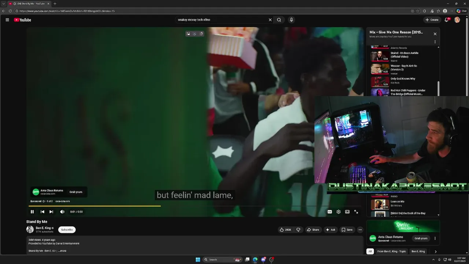Screen dimensions: 469x264
Task: Seek along the yellow ad progress bar
Action: coord(95,206)
